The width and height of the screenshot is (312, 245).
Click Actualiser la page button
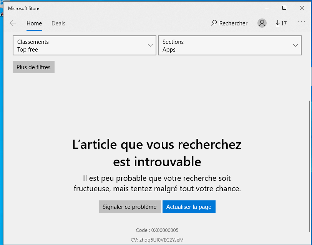(x=189, y=207)
